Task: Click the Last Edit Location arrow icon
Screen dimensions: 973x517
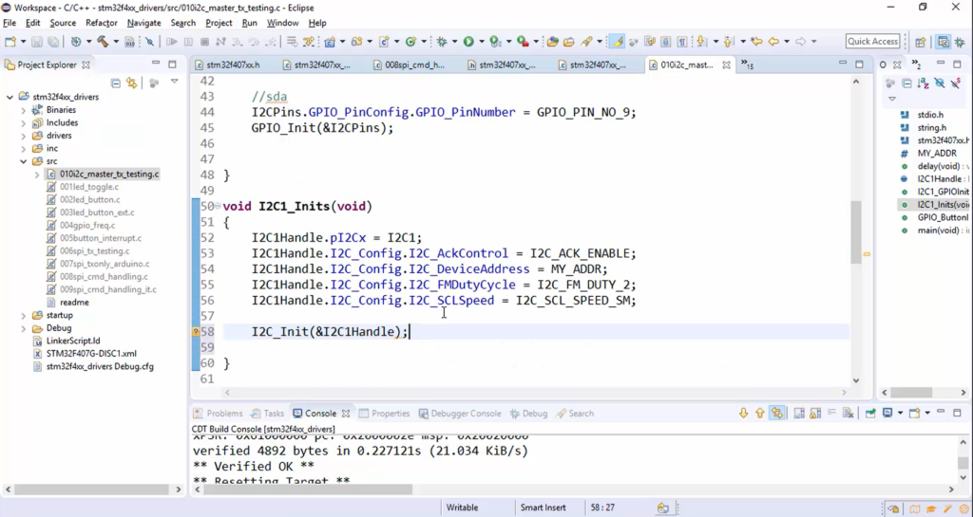Action: pyautogui.click(x=756, y=42)
